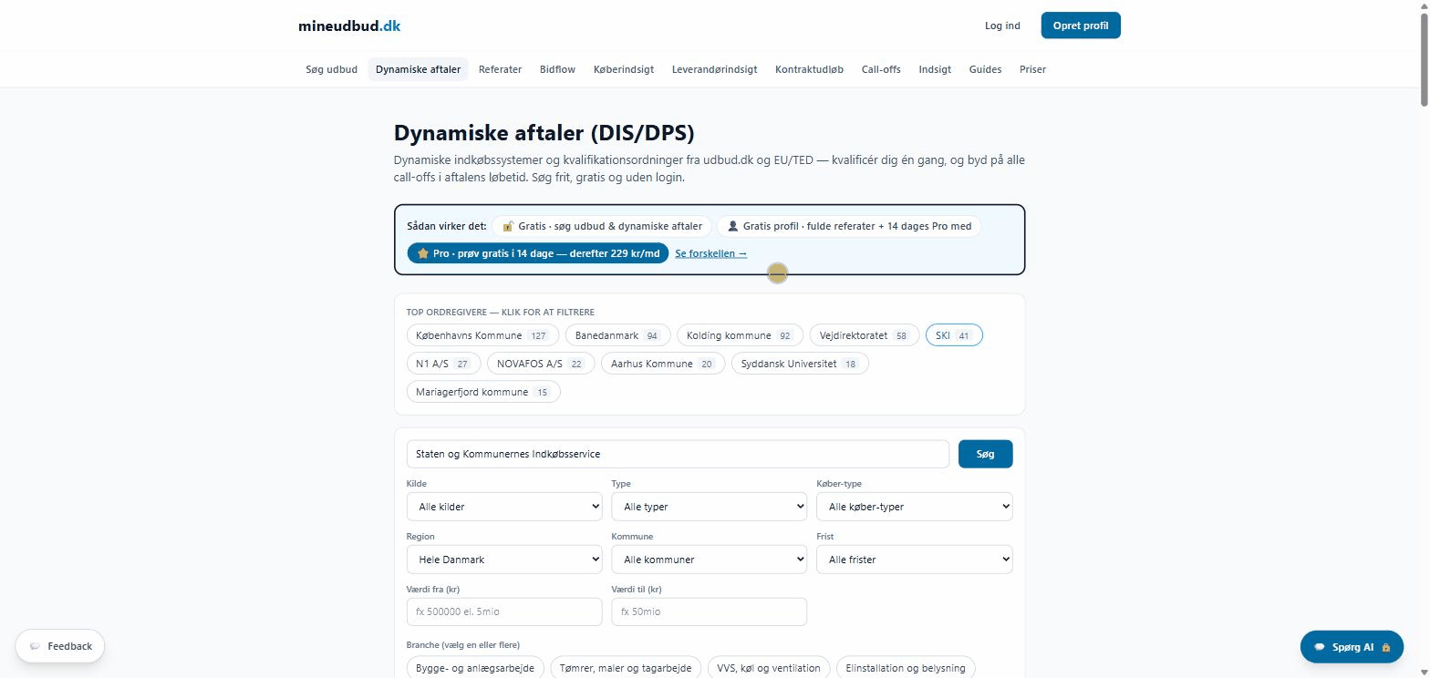Open the Priser tab

(x=1032, y=69)
